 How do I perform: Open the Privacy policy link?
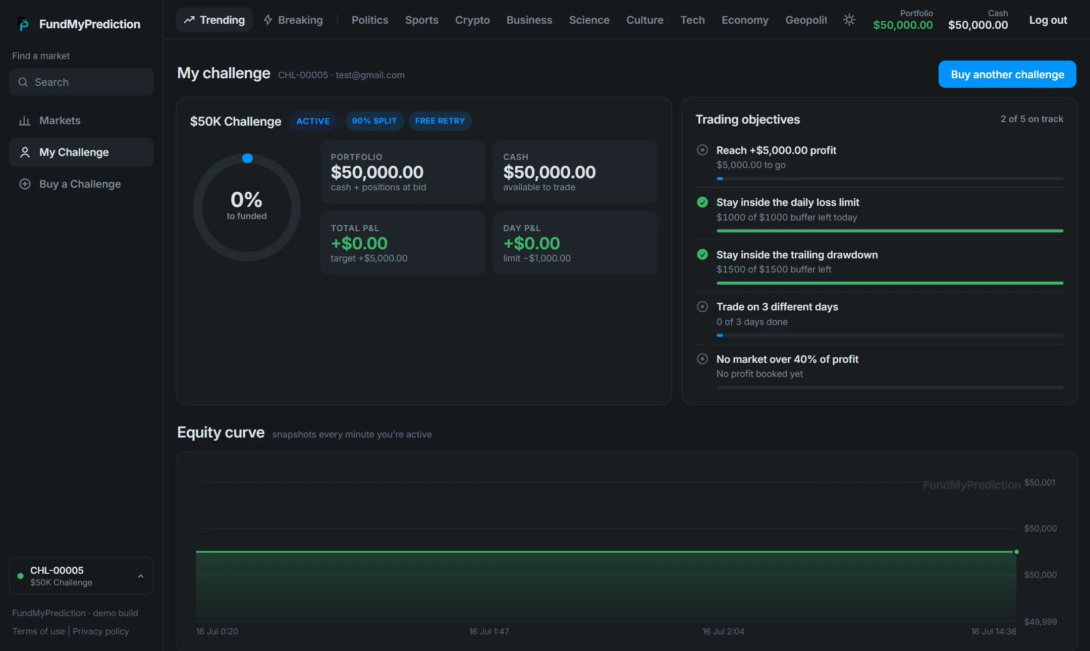101,631
